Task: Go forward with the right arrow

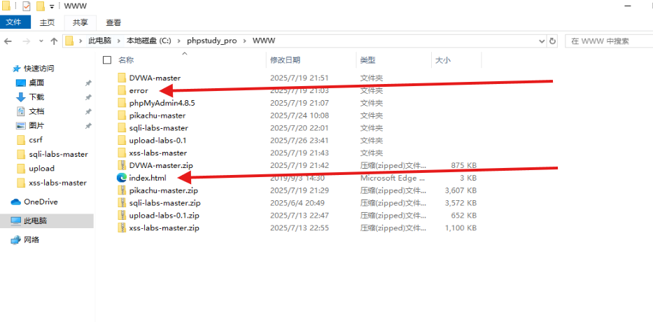Action: 26,41
